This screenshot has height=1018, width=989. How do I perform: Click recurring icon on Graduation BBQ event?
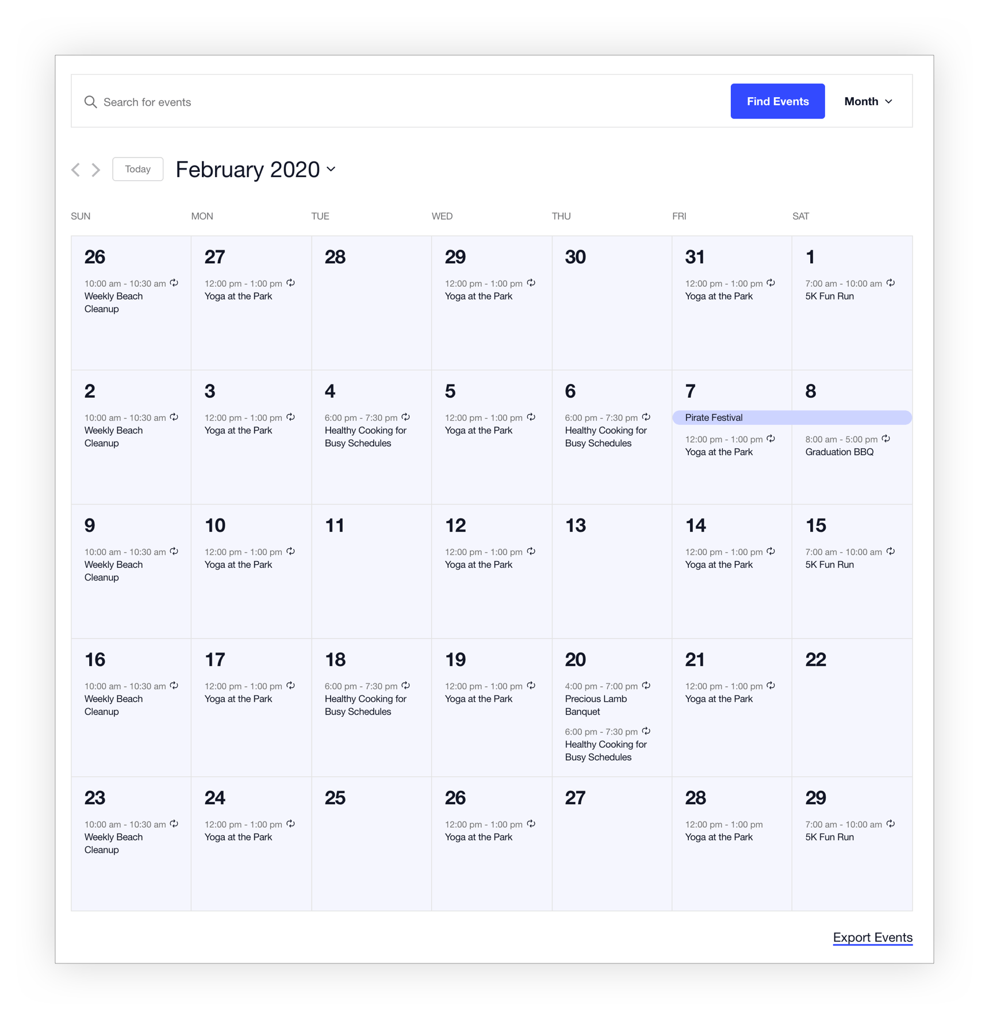pyautogui.click(x=886, y=439)
